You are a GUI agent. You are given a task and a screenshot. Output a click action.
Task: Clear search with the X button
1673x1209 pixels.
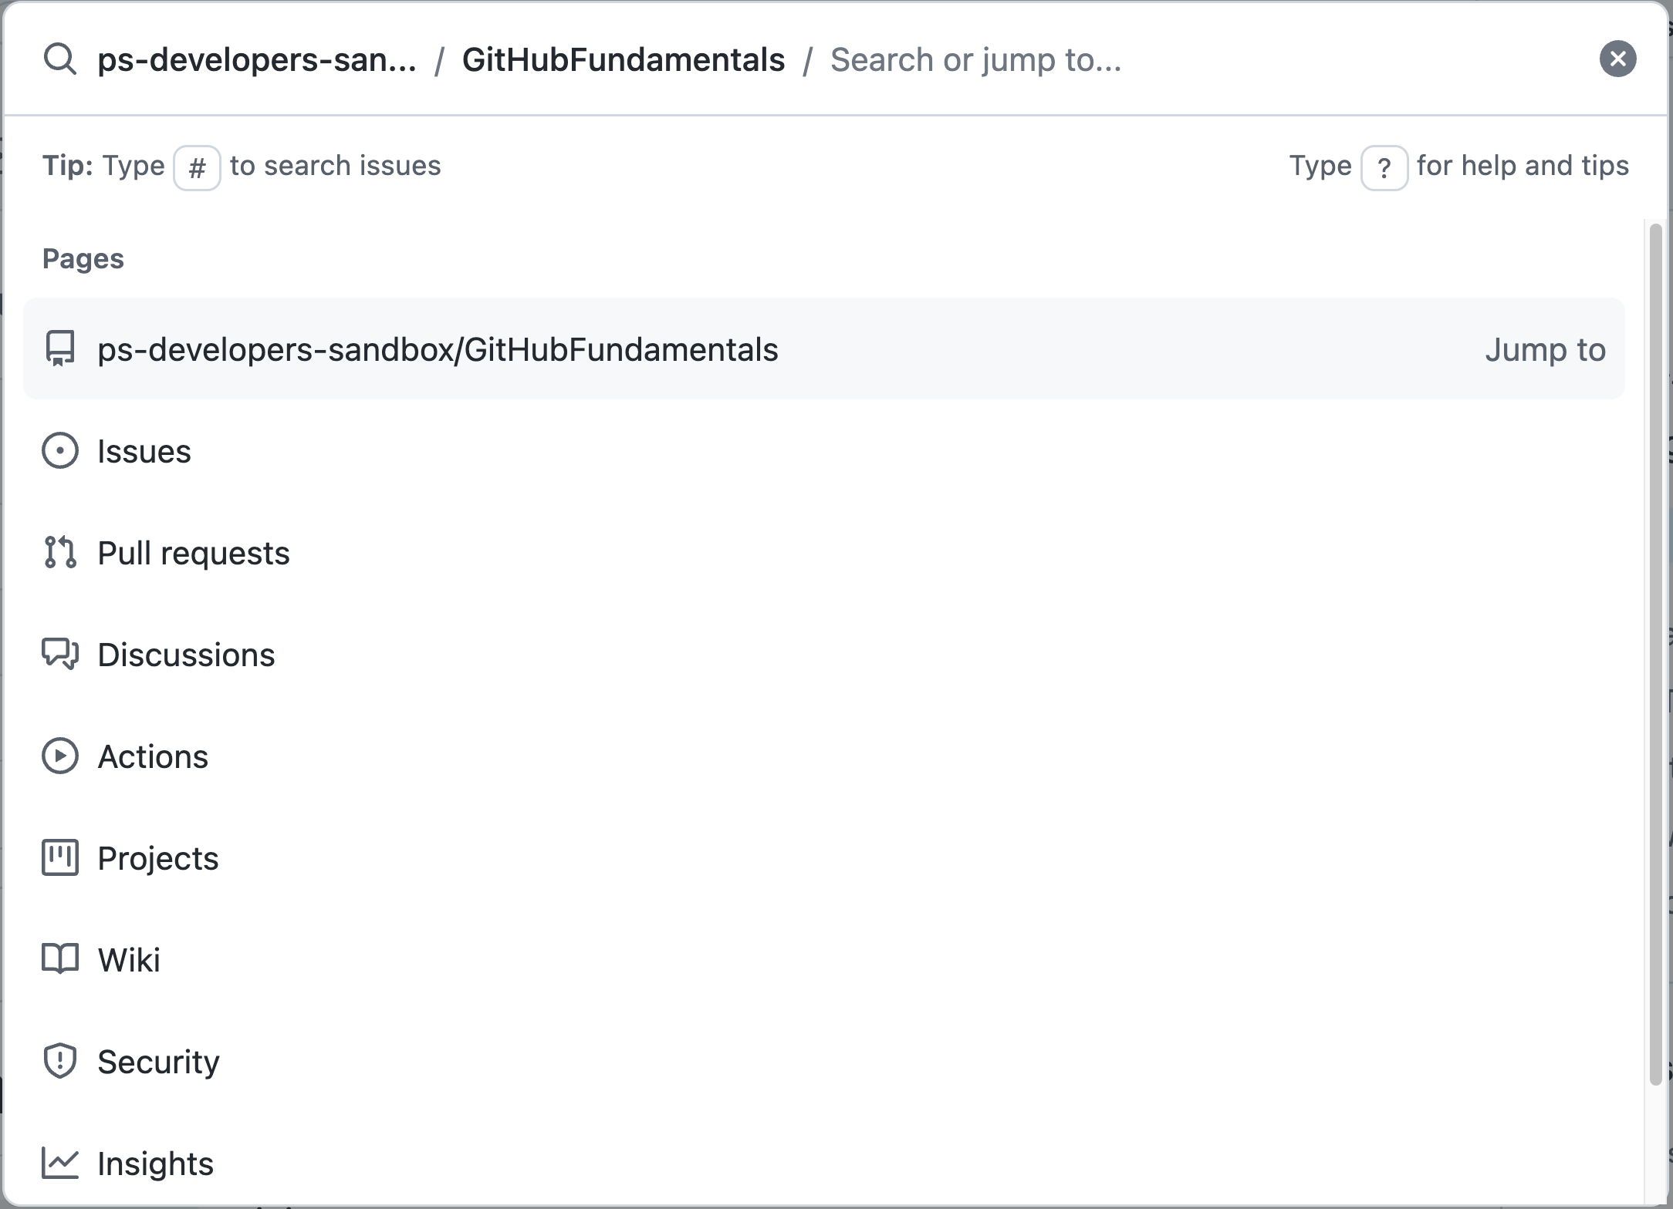pos(1617,59)
